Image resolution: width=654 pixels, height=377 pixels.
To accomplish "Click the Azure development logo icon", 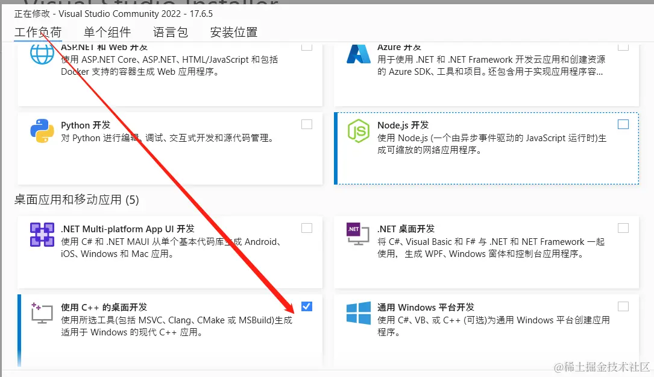I will 358,54.
